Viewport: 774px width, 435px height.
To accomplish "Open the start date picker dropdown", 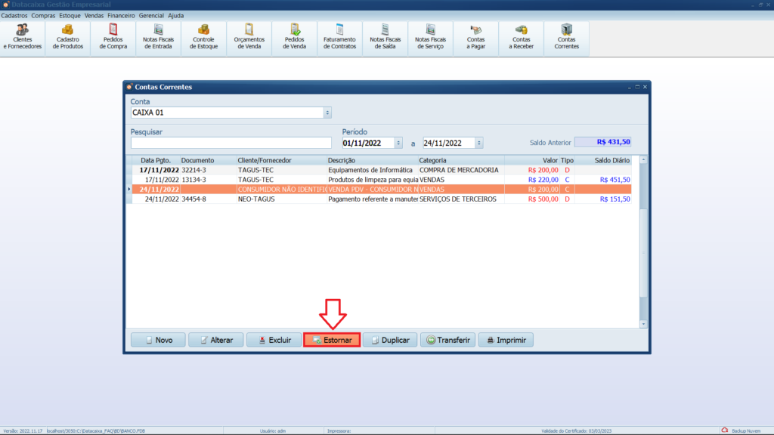I will tap(398, 143).
